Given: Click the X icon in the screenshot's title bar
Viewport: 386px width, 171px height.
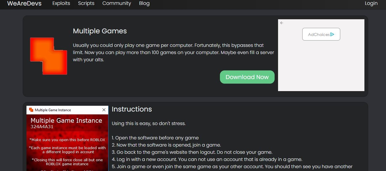Looking at the screenshot, I should pos(104,110).
